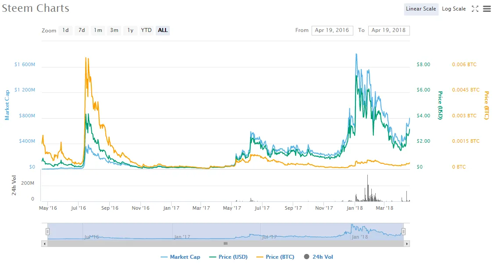499x264 pixels.
Task: Toggle 24h Vol series in legend
Action: [319, 257]
